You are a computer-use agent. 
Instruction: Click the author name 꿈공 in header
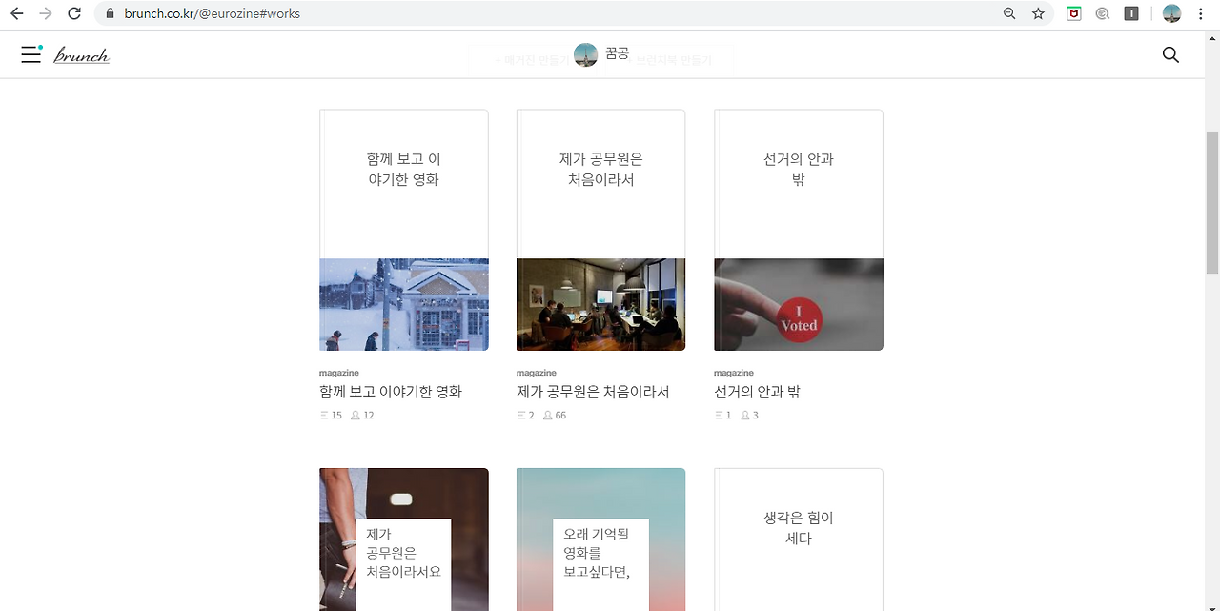[x=618, y=53]
